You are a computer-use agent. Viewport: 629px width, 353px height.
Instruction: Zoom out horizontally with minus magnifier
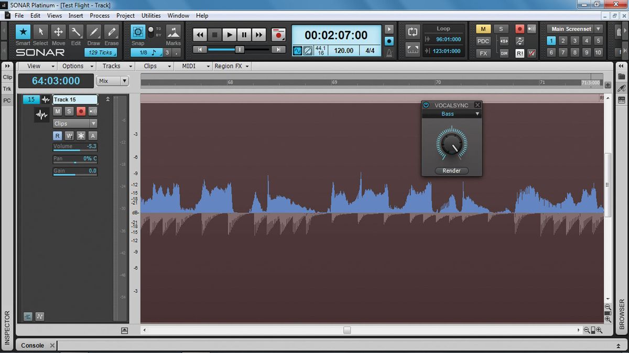point(587,330)
